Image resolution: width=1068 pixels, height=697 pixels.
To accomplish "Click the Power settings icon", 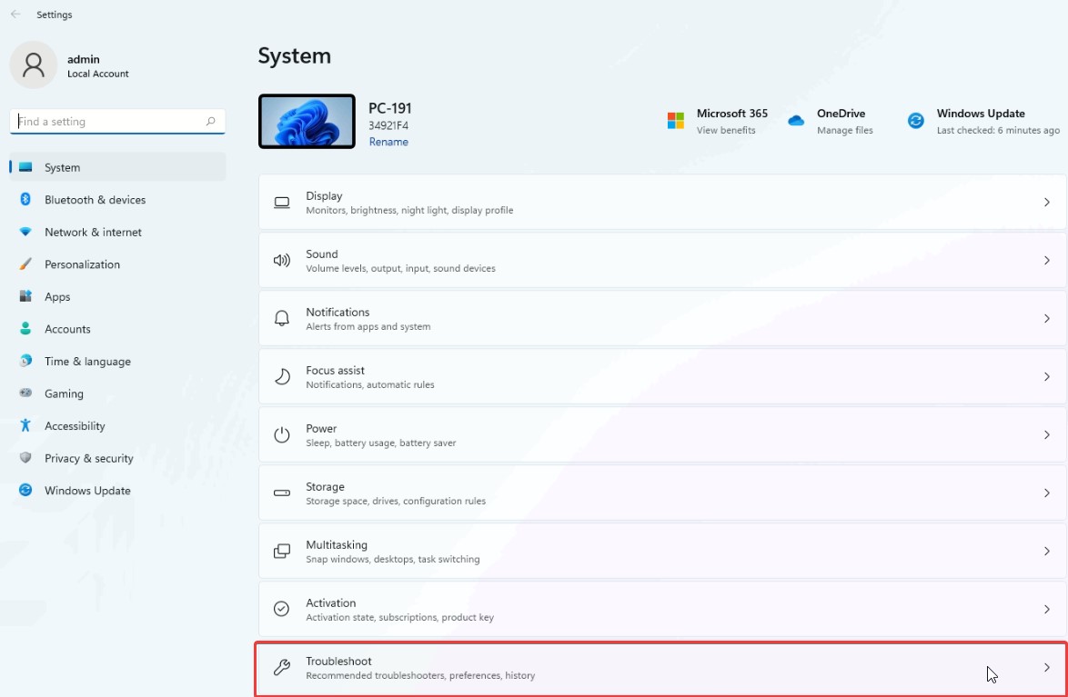I will pyautogui.click(x=282, y=433).
